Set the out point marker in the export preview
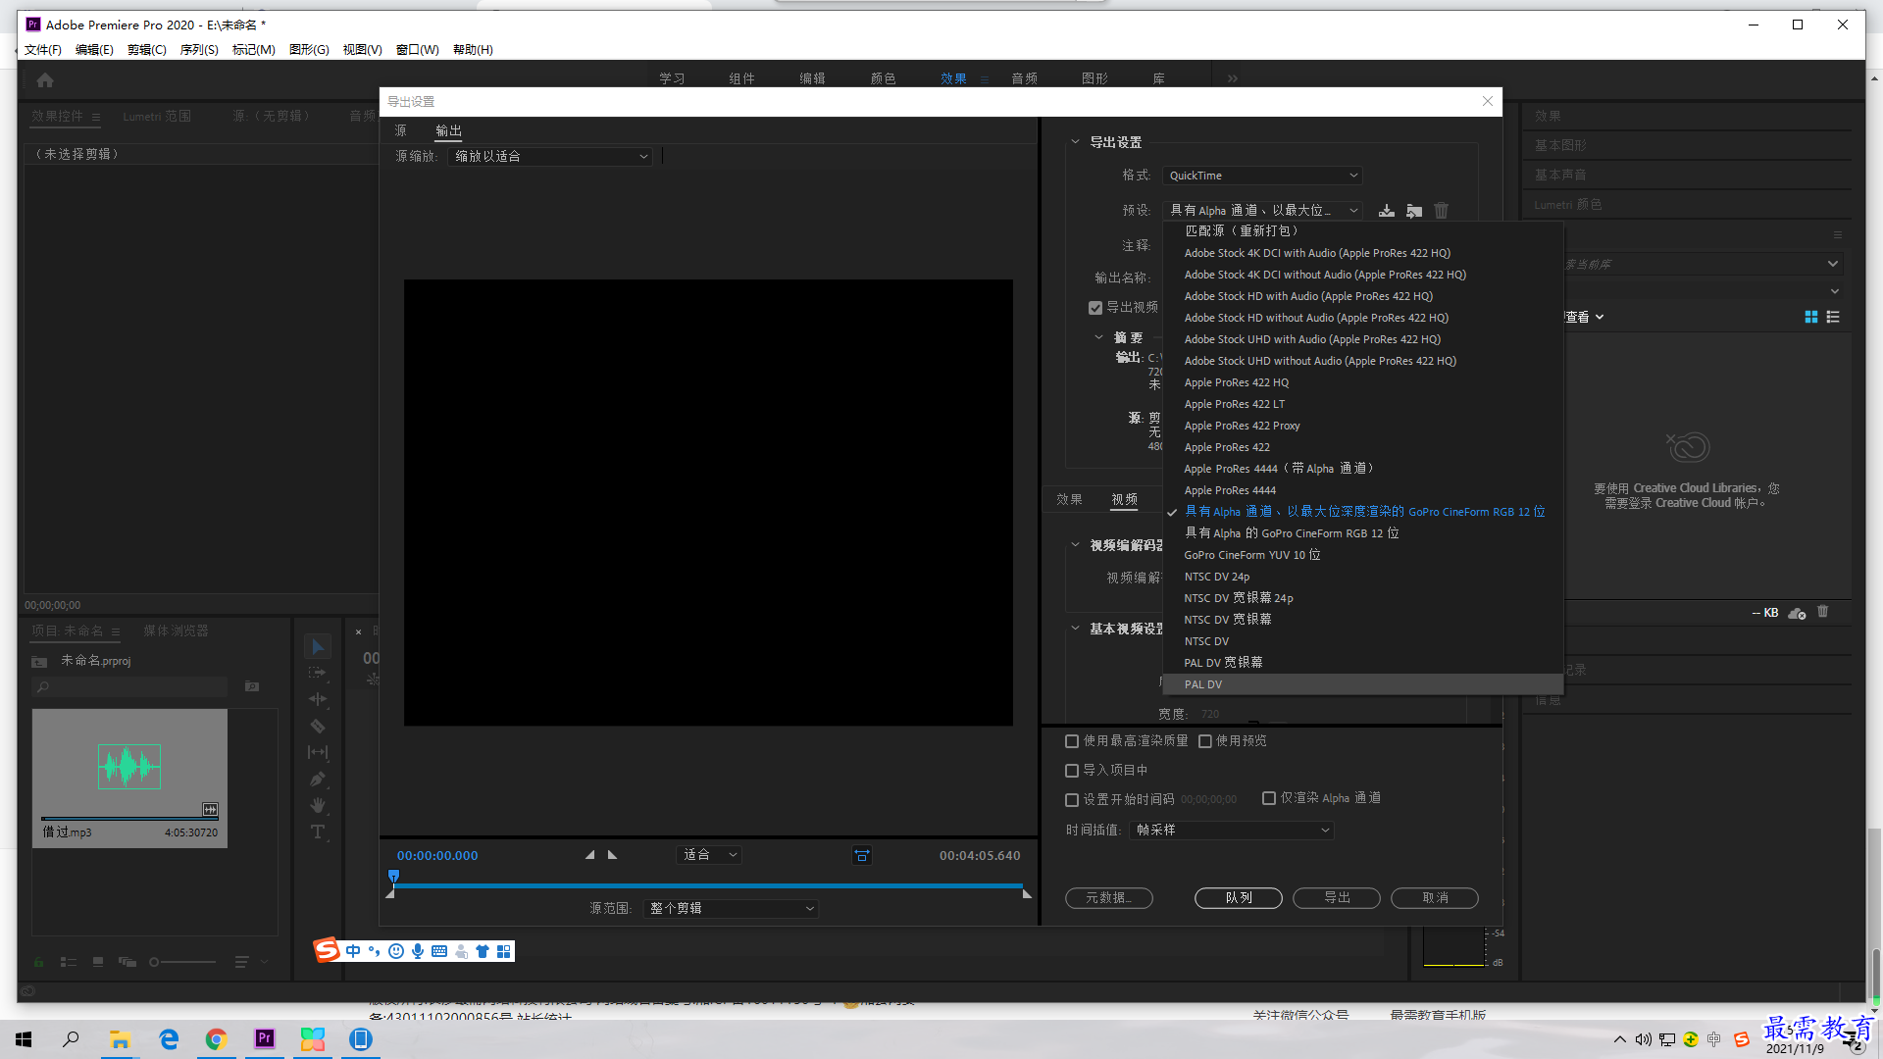This screenshot has height=1059, width=1883. click(x=612, y=855)
